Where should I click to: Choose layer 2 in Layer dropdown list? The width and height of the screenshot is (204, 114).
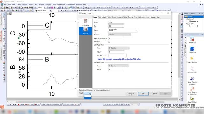(x=87, y=98)
